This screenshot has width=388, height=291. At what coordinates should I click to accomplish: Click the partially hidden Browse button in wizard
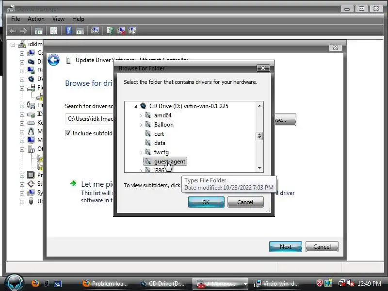coord(285,120)
